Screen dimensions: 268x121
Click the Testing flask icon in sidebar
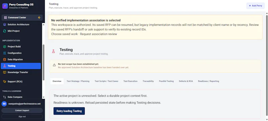pos(5,66)
